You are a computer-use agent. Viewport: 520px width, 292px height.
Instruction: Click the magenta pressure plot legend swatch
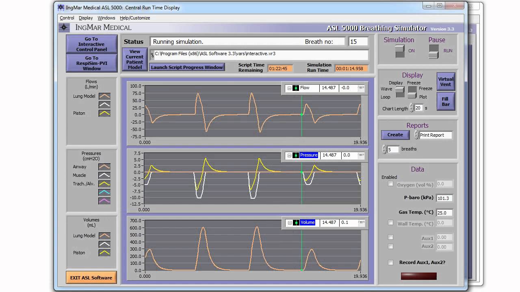click(x=104, y=201)
